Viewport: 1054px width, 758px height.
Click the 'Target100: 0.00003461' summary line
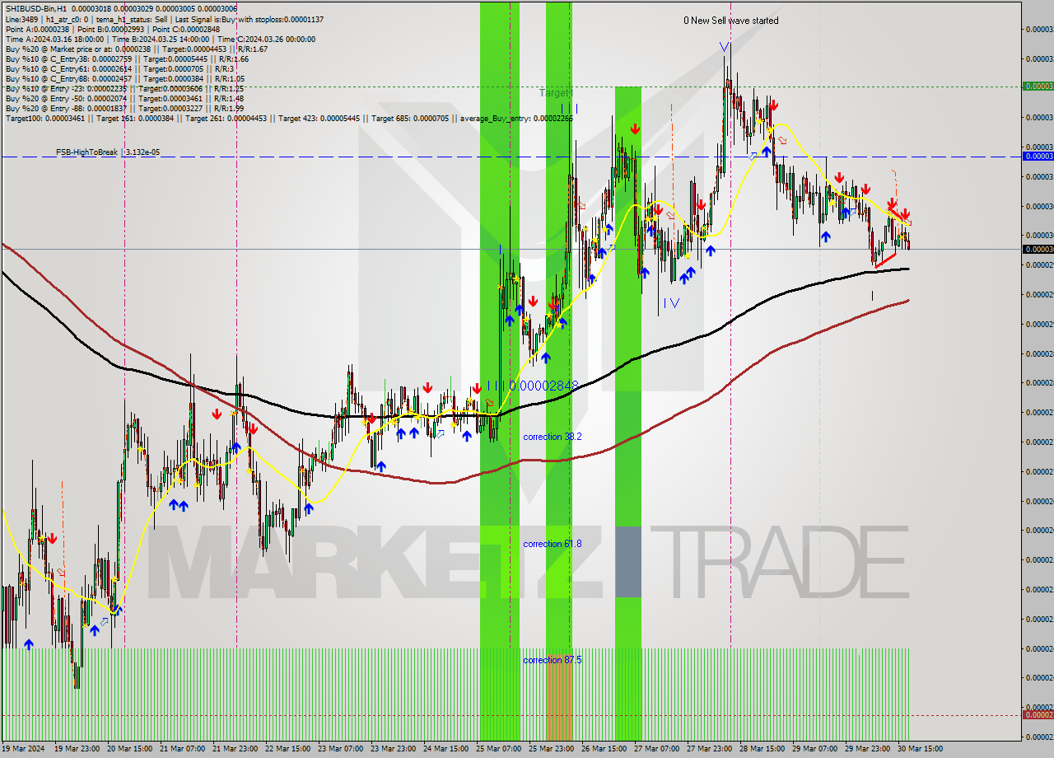coord(289,119)
